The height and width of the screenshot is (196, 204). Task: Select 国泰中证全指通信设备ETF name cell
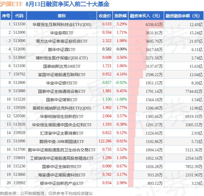(62, 91)
